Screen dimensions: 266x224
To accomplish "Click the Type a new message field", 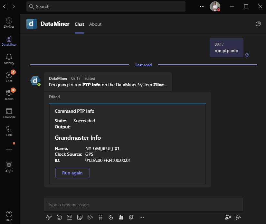I will 144,205.
